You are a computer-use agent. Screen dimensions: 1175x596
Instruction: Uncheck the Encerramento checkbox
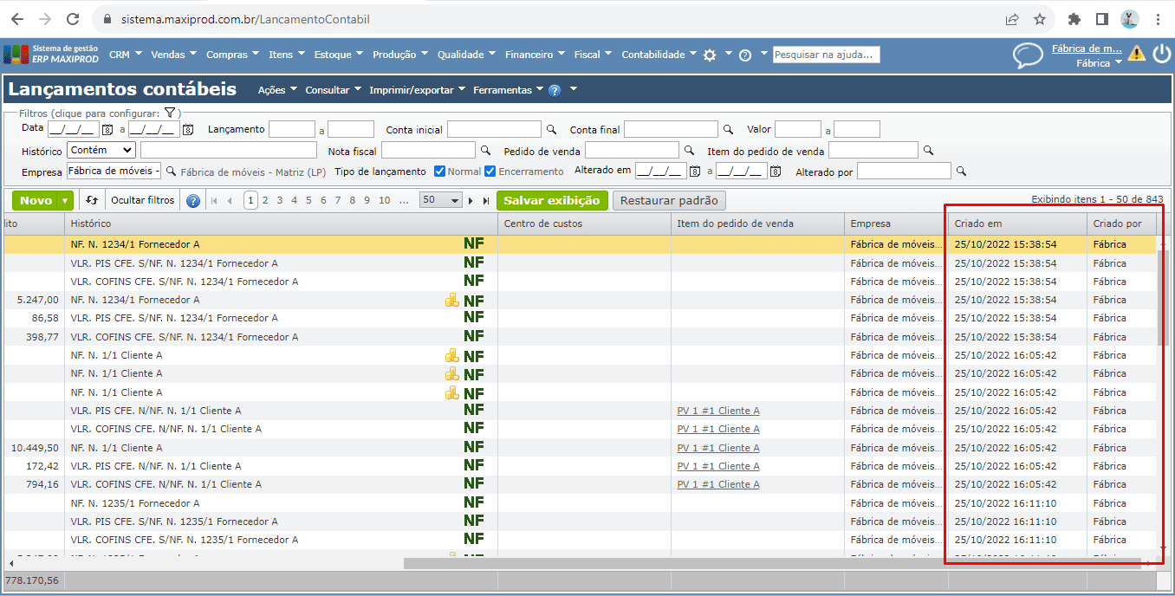(490, 172)
